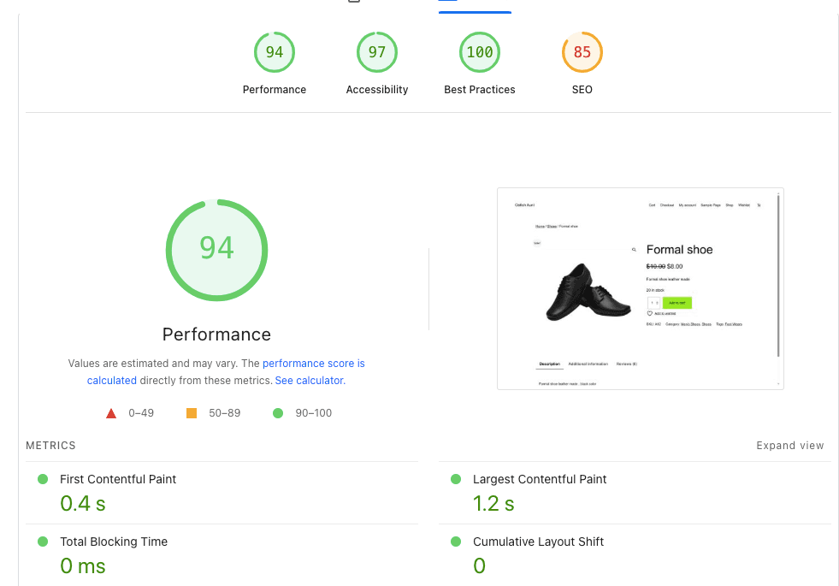Click the green dot beside First Contentful Paint
The height and width of the screenshot is (586, 839).
click(x=42, y=479)
